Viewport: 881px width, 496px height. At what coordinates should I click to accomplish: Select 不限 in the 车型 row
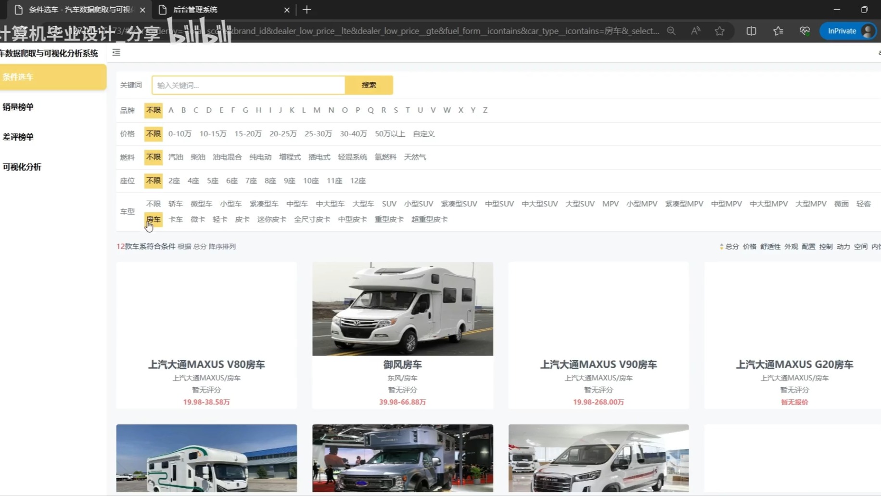(x=153, y=204)
